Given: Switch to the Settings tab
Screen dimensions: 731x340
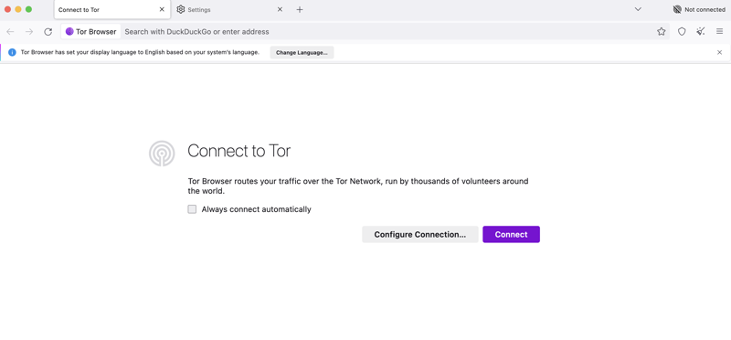Looking at the screenshot, I should 230,9.
